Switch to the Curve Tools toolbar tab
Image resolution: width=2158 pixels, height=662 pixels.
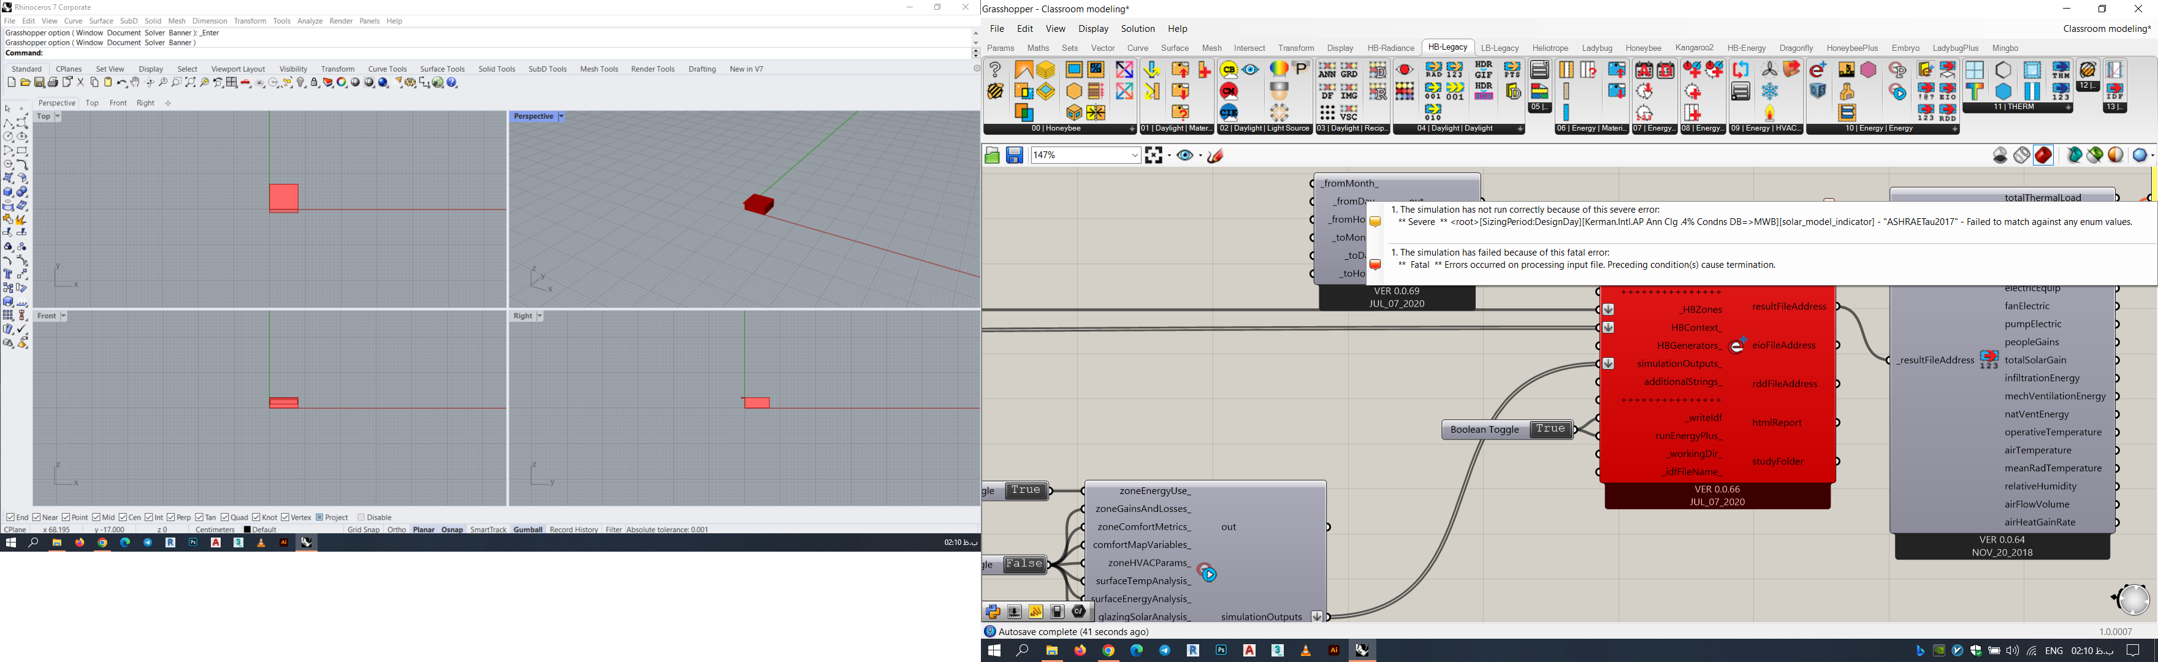(x=387, y=69)
